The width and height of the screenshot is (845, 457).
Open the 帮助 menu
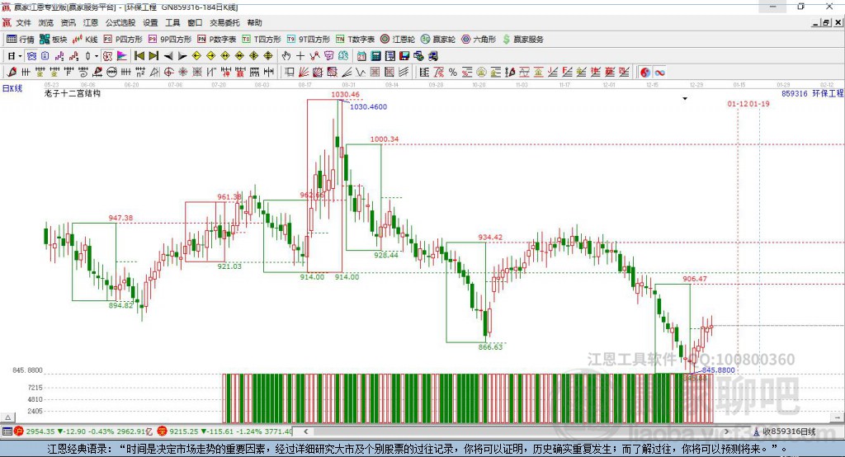tap(254, 22)
